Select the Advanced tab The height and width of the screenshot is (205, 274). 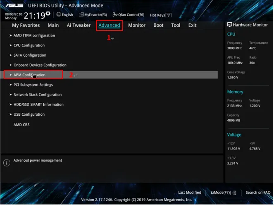[x=109, y=25]
